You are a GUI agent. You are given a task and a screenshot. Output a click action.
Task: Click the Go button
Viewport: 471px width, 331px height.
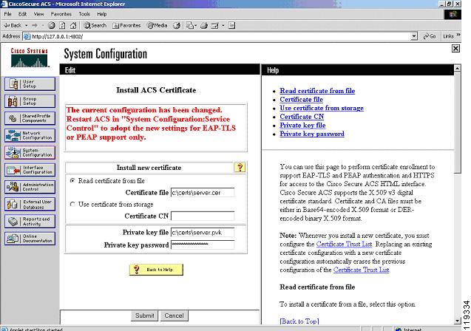(x=430, y=36)
